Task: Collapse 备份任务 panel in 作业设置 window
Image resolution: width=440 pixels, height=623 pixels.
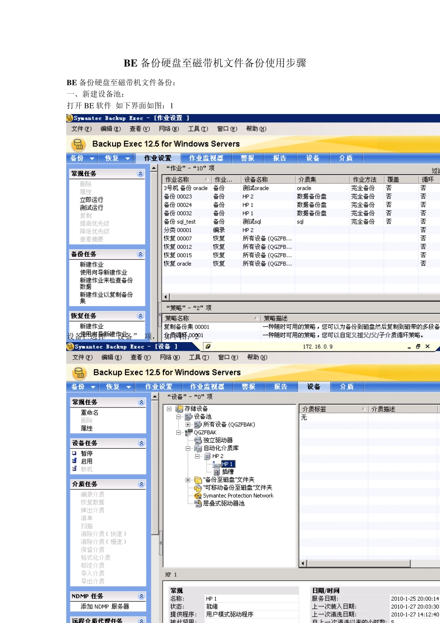Action: (140, 254)
